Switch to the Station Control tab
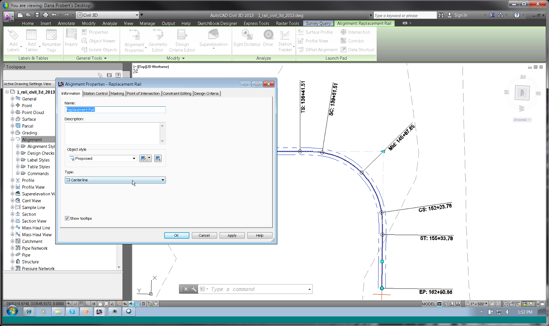 tap(95, 93)
